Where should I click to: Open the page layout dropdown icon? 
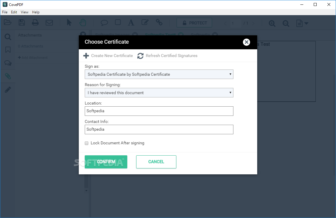tap(302, 23)
